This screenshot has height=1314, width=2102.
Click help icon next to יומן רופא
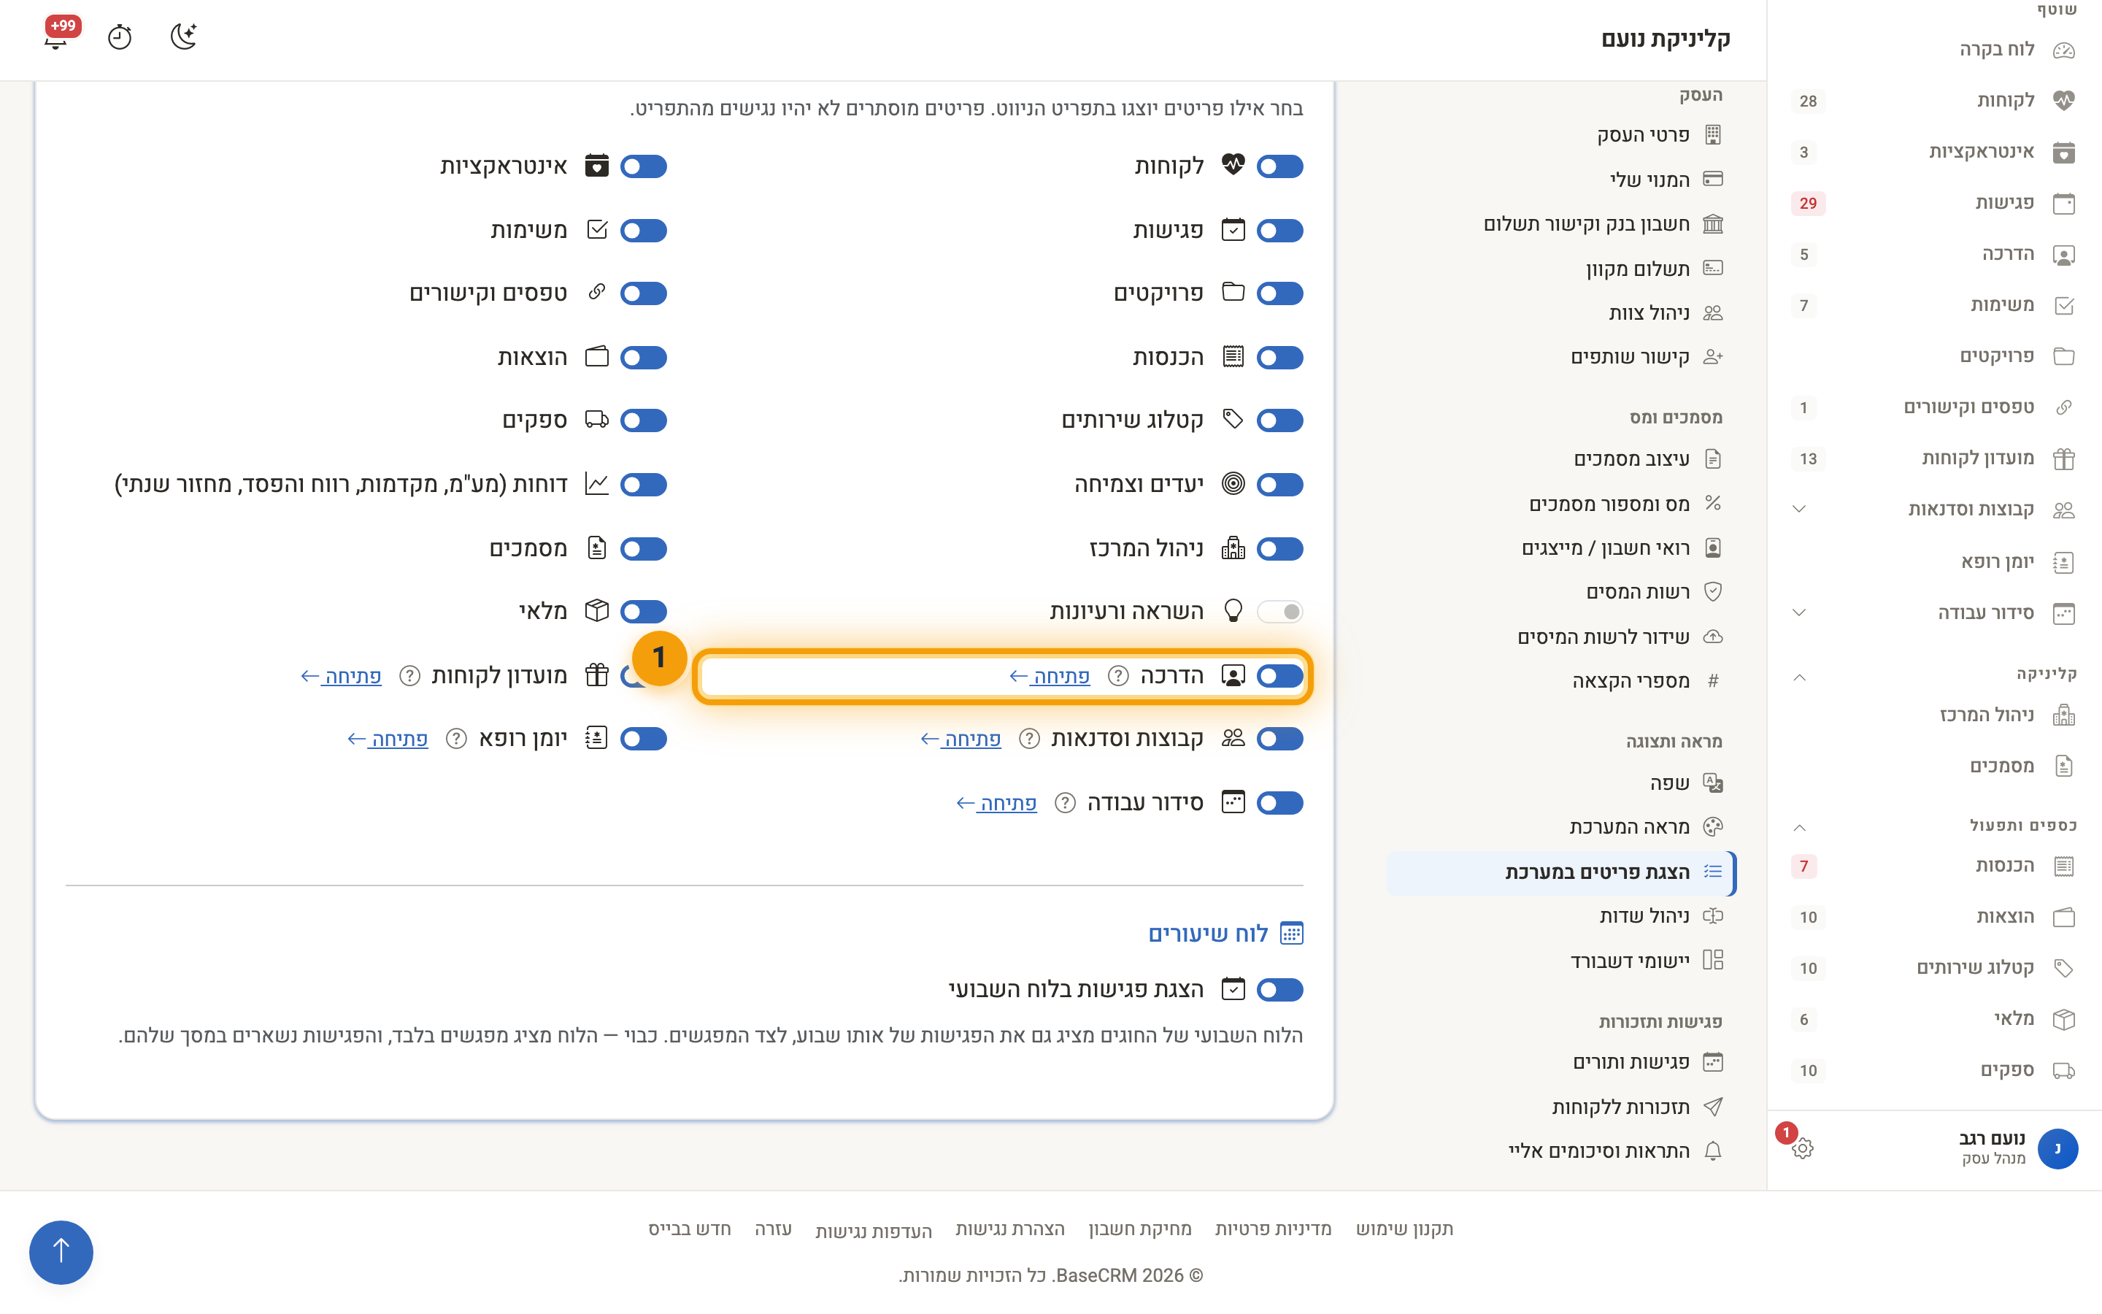coord(456,739)
